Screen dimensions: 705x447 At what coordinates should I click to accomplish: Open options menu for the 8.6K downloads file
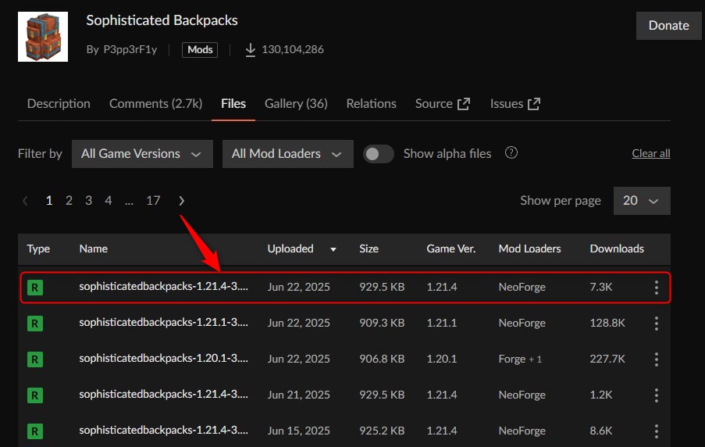(x=657, y=431)
